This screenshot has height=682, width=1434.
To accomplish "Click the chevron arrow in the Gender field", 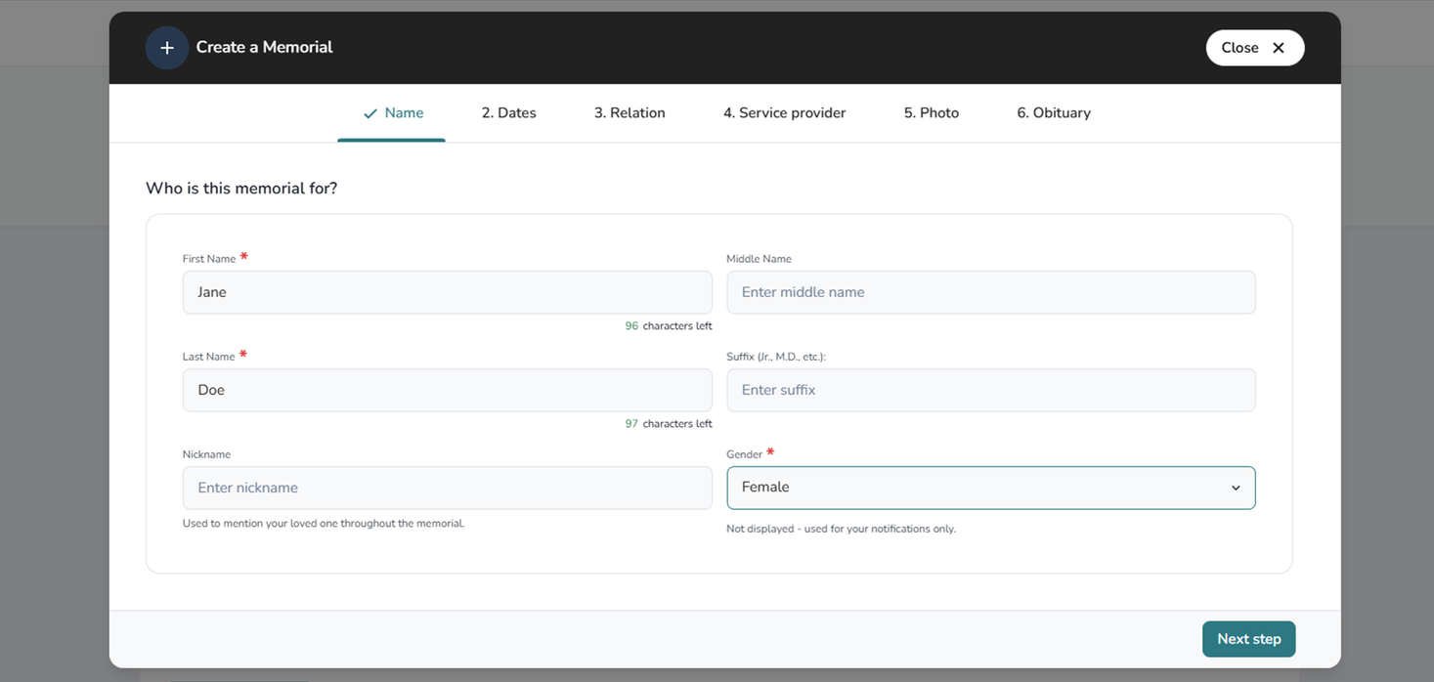I will tap(1236, 488).
